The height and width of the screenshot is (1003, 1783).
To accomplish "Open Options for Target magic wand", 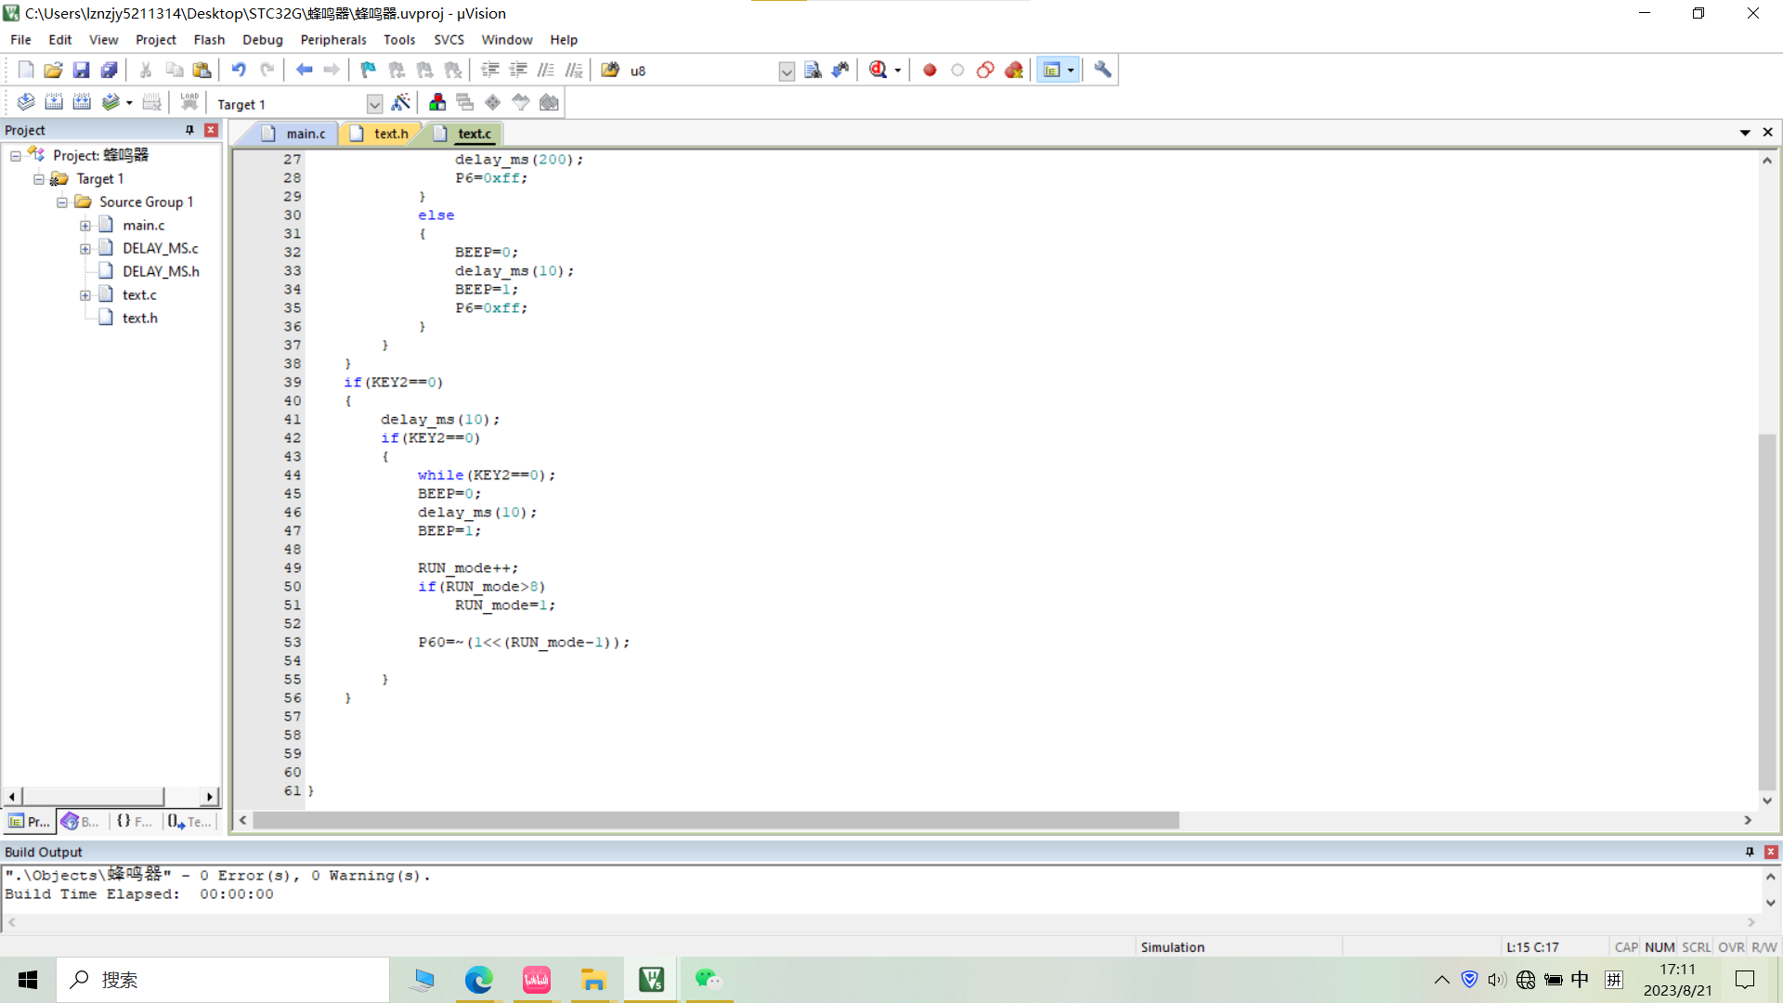I will click(x=401, y=102).
